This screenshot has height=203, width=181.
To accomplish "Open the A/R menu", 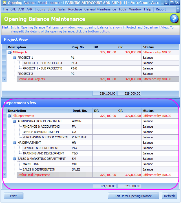I will click(x=21, y=9).
